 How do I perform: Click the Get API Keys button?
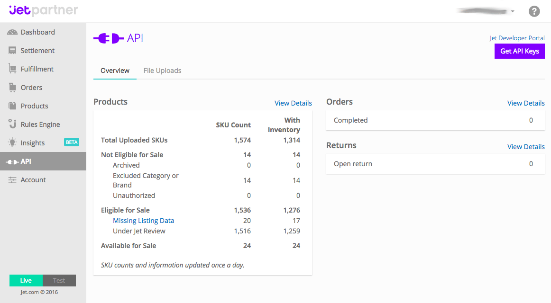tap(519, 51)
